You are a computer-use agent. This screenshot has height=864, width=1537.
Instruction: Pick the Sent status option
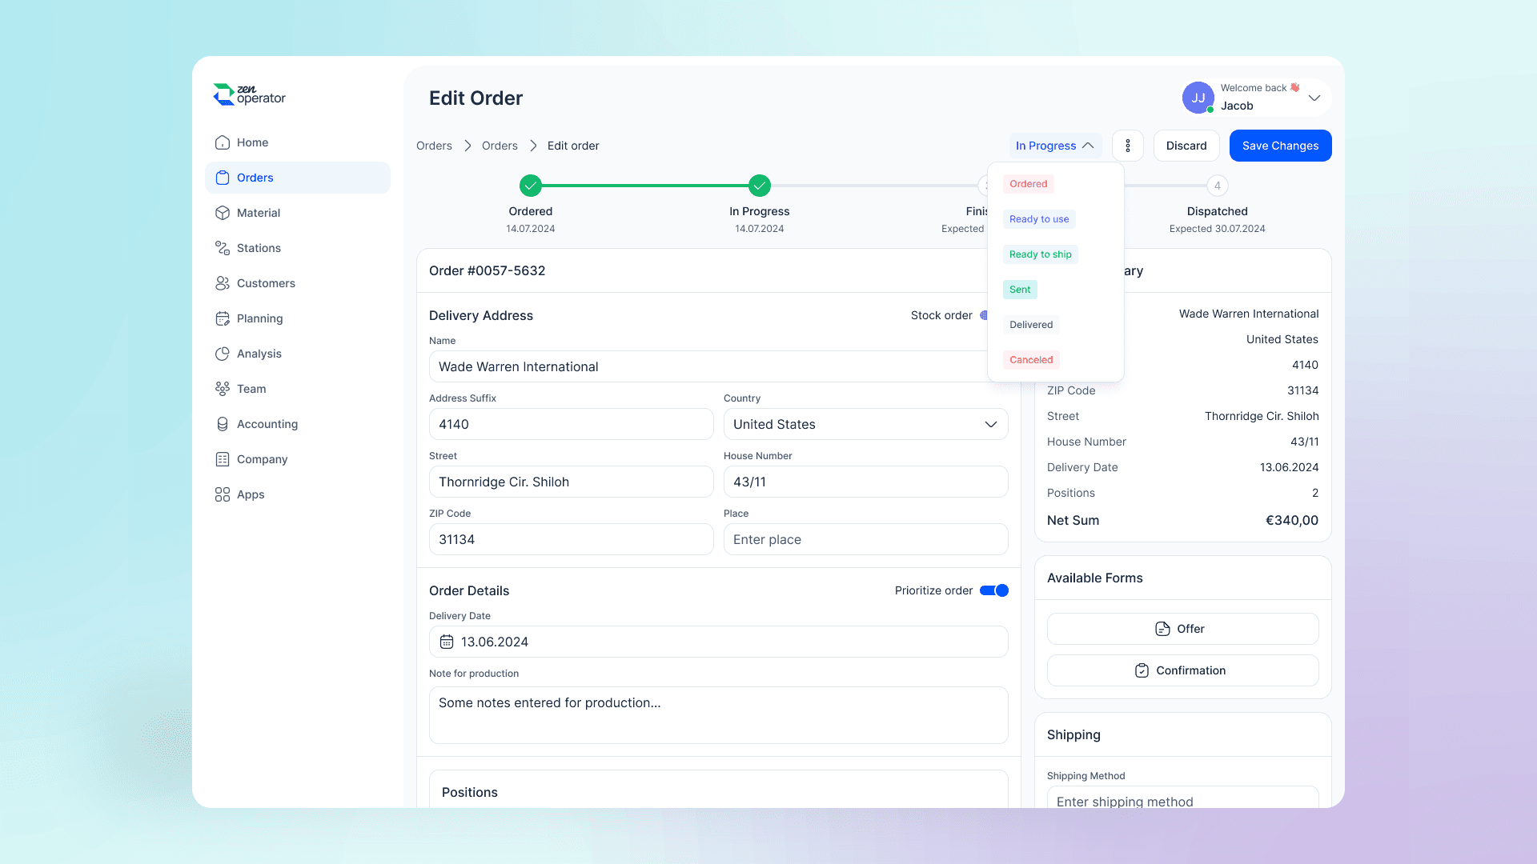tap(1020, 290)
